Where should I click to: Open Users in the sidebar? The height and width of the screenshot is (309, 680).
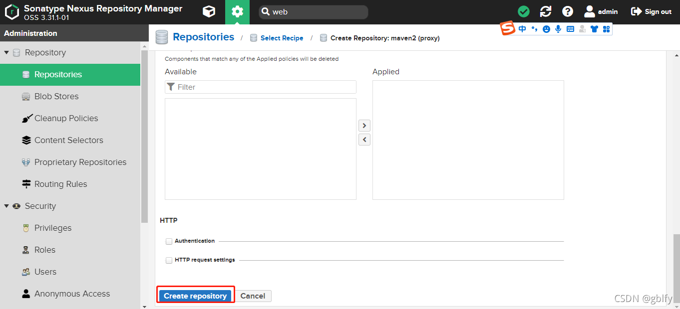pos(70,272)
